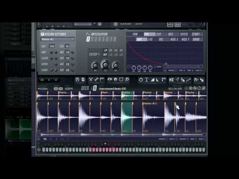239x179 pixels.
Task: Select articulator number 4
Action: pyautogui.click(x=100, y=39)
